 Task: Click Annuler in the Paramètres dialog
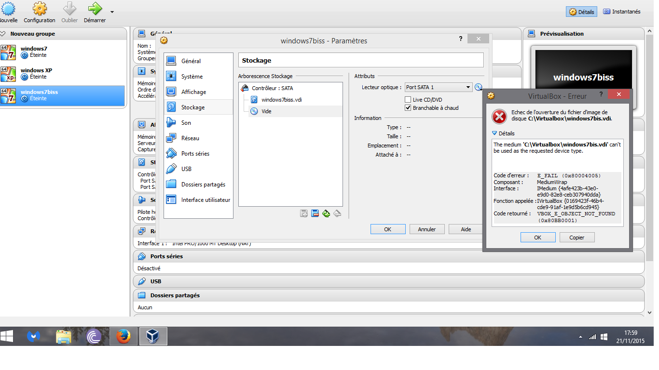(x=426, y=229)
